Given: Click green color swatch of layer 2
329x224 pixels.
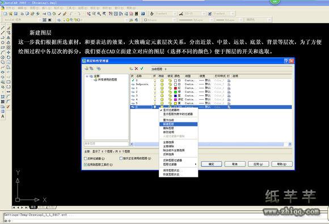Looking at the screenshot, I should (175, 92).
